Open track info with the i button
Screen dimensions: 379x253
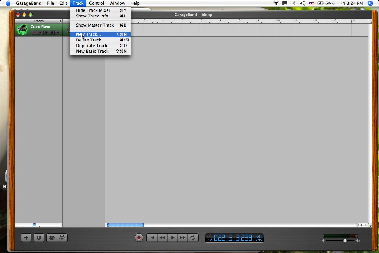[39, 238]
